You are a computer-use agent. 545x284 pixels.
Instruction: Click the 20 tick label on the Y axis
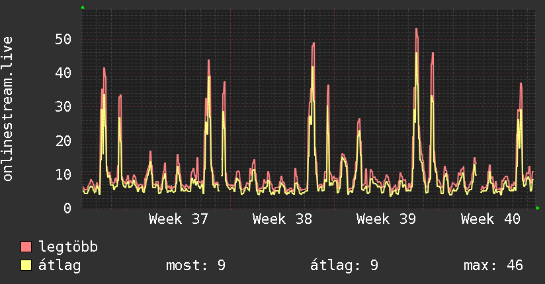(63, 141)
